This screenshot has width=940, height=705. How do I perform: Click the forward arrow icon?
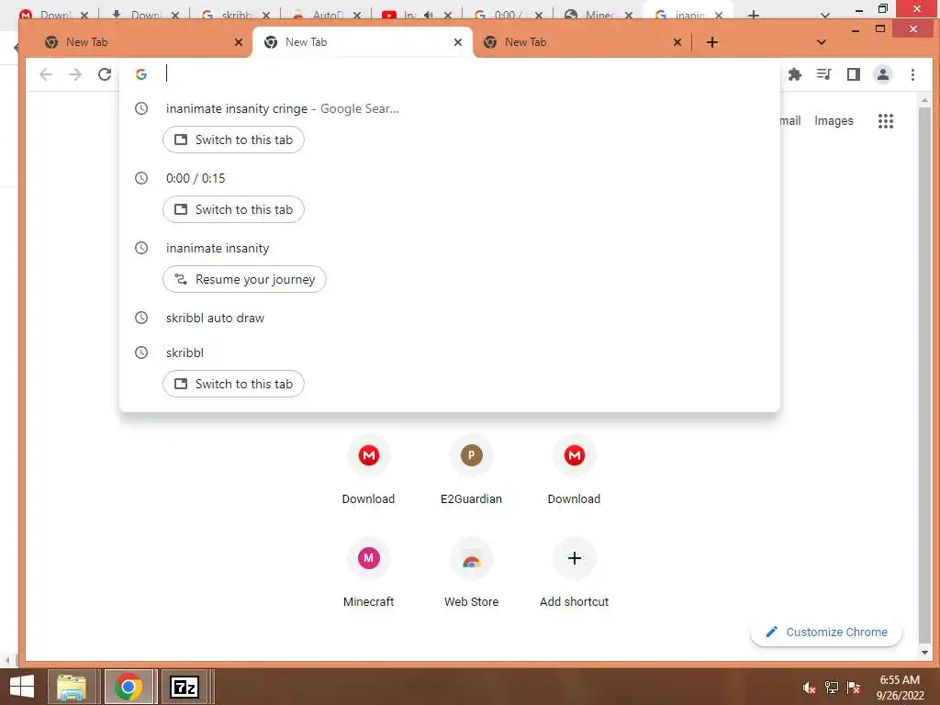(75, 74)
